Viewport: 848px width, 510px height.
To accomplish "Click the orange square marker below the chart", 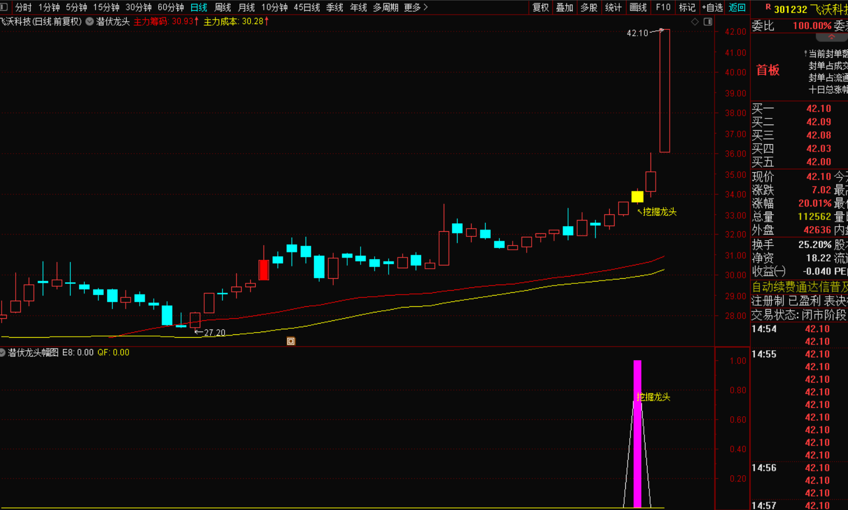I will pos(291,341).
